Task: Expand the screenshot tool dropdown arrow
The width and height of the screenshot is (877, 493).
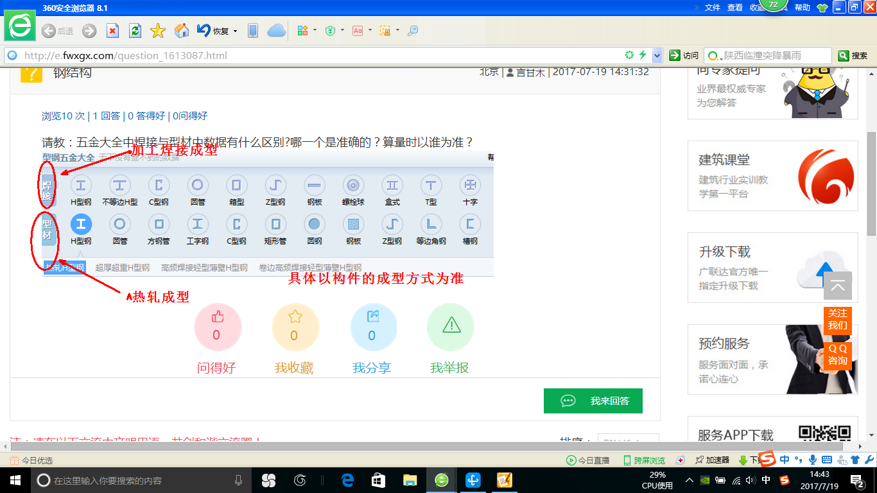Action: 398,30
